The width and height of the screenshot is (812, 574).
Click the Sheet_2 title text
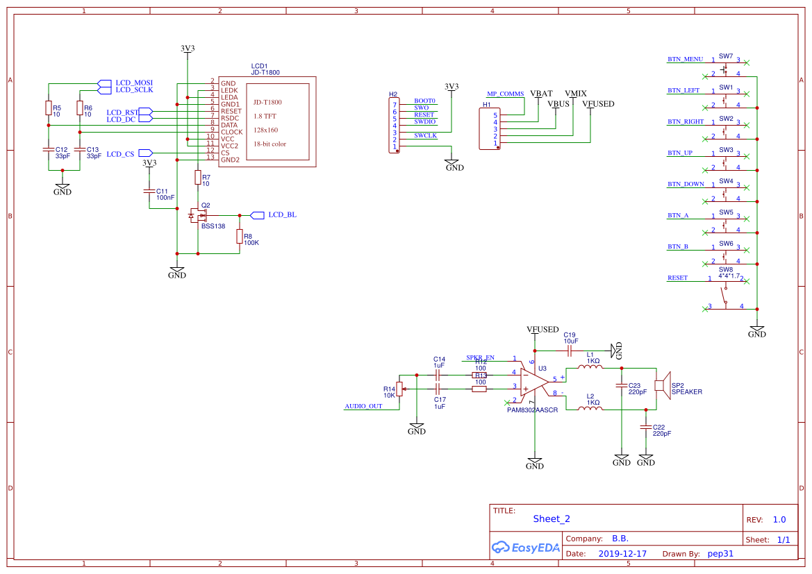pyautogui.click(x=551, y=518)
